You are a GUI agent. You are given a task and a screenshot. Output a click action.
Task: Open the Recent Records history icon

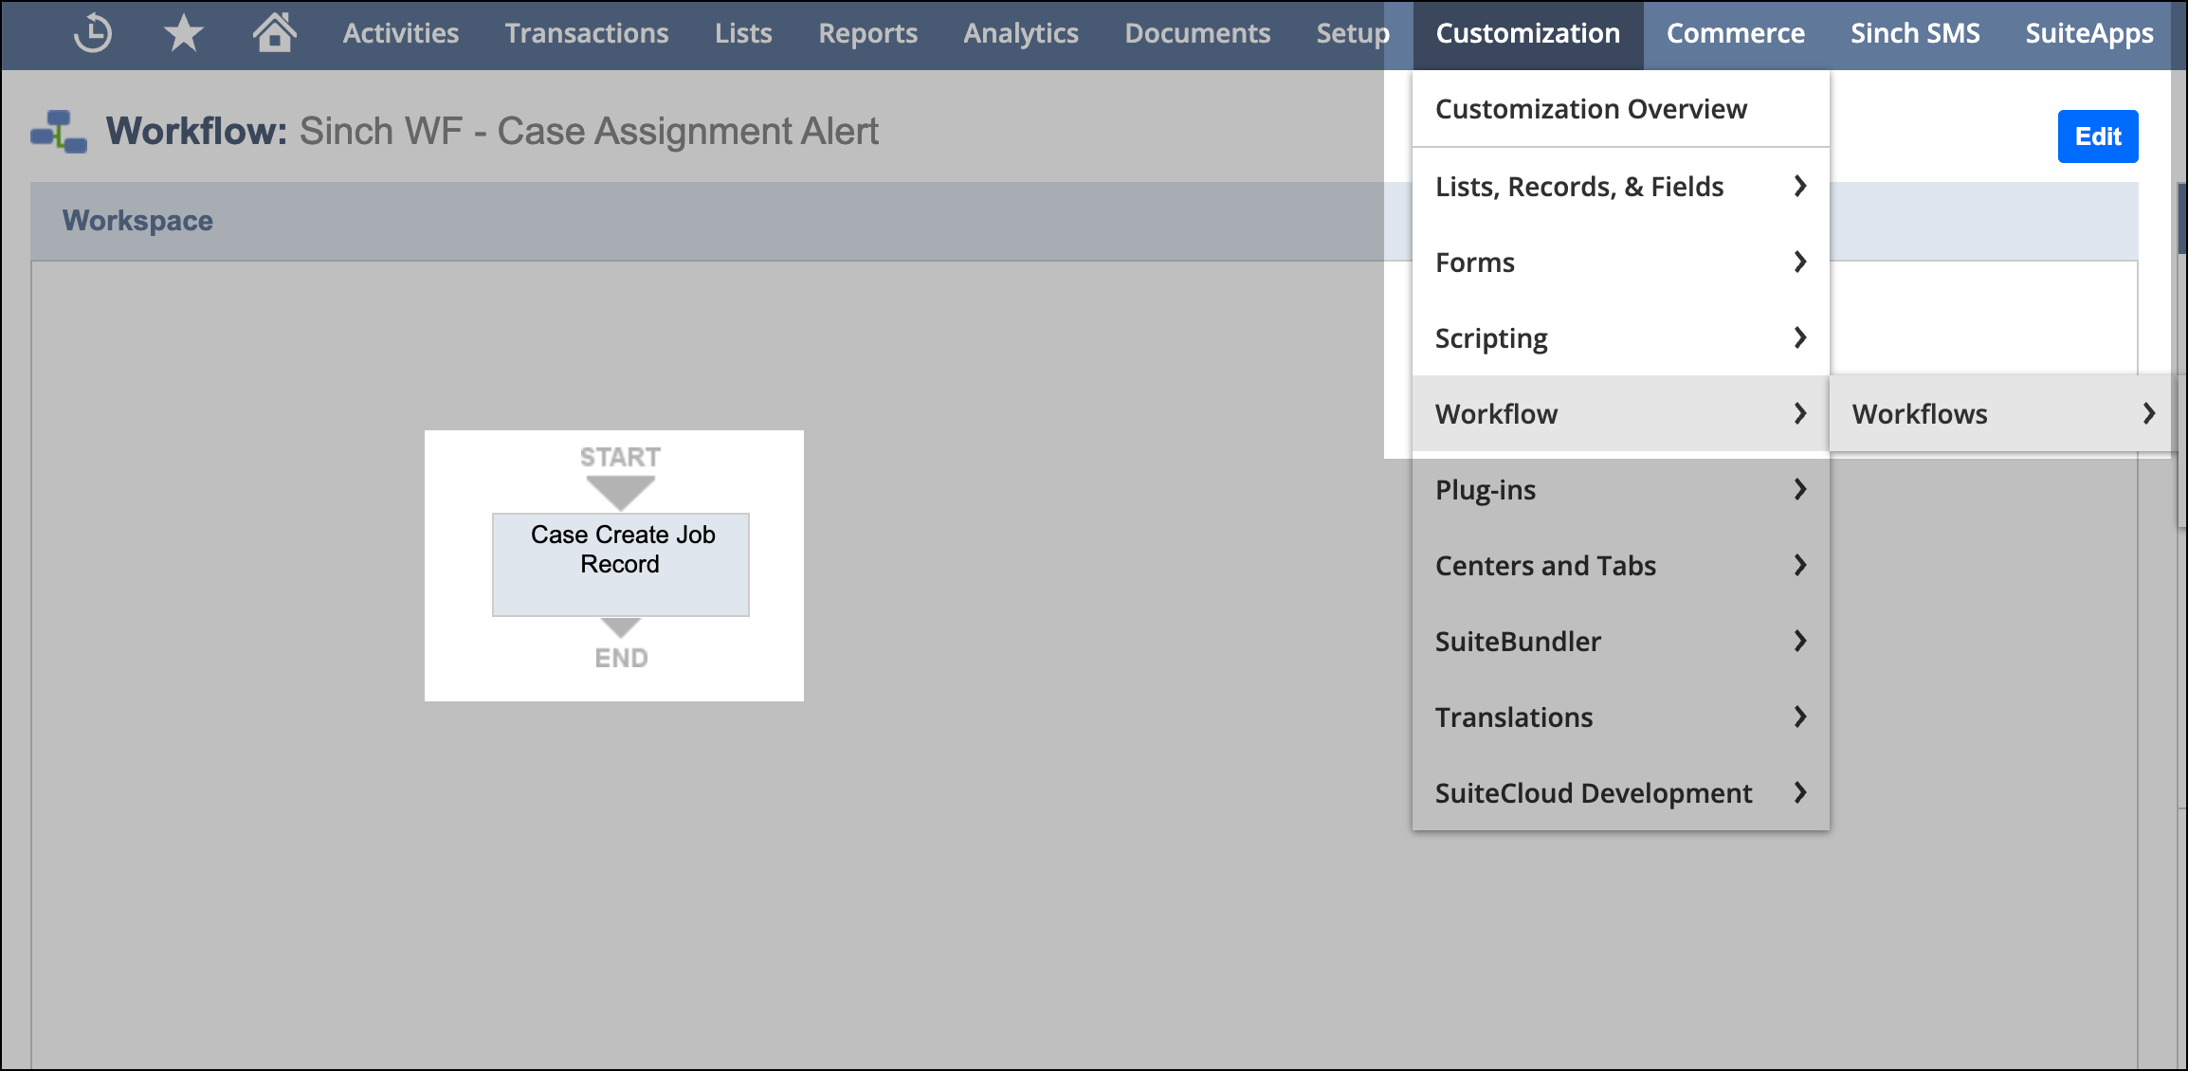click(92, 33)
